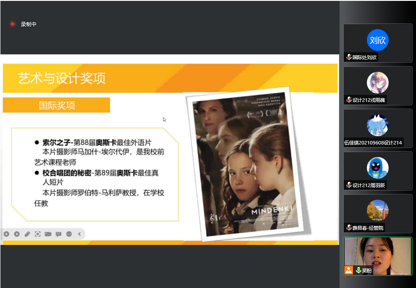The height and width of the screenshot is (288, 416).
Task: Select 刘欣 blue avatar circle
Action: (x=377, y=40)
